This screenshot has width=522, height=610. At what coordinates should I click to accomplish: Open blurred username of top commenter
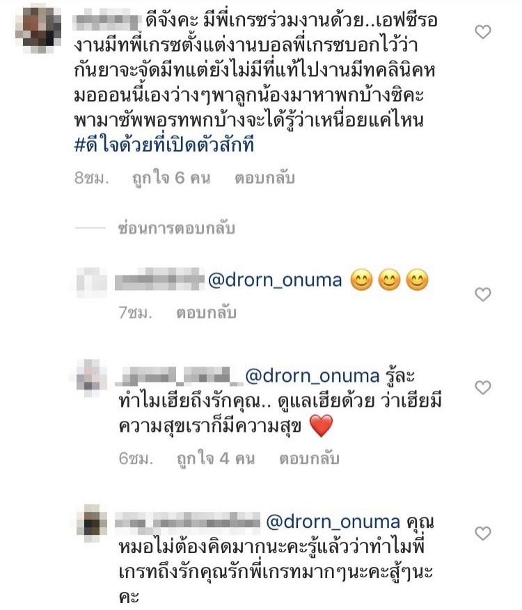[107, 22]
